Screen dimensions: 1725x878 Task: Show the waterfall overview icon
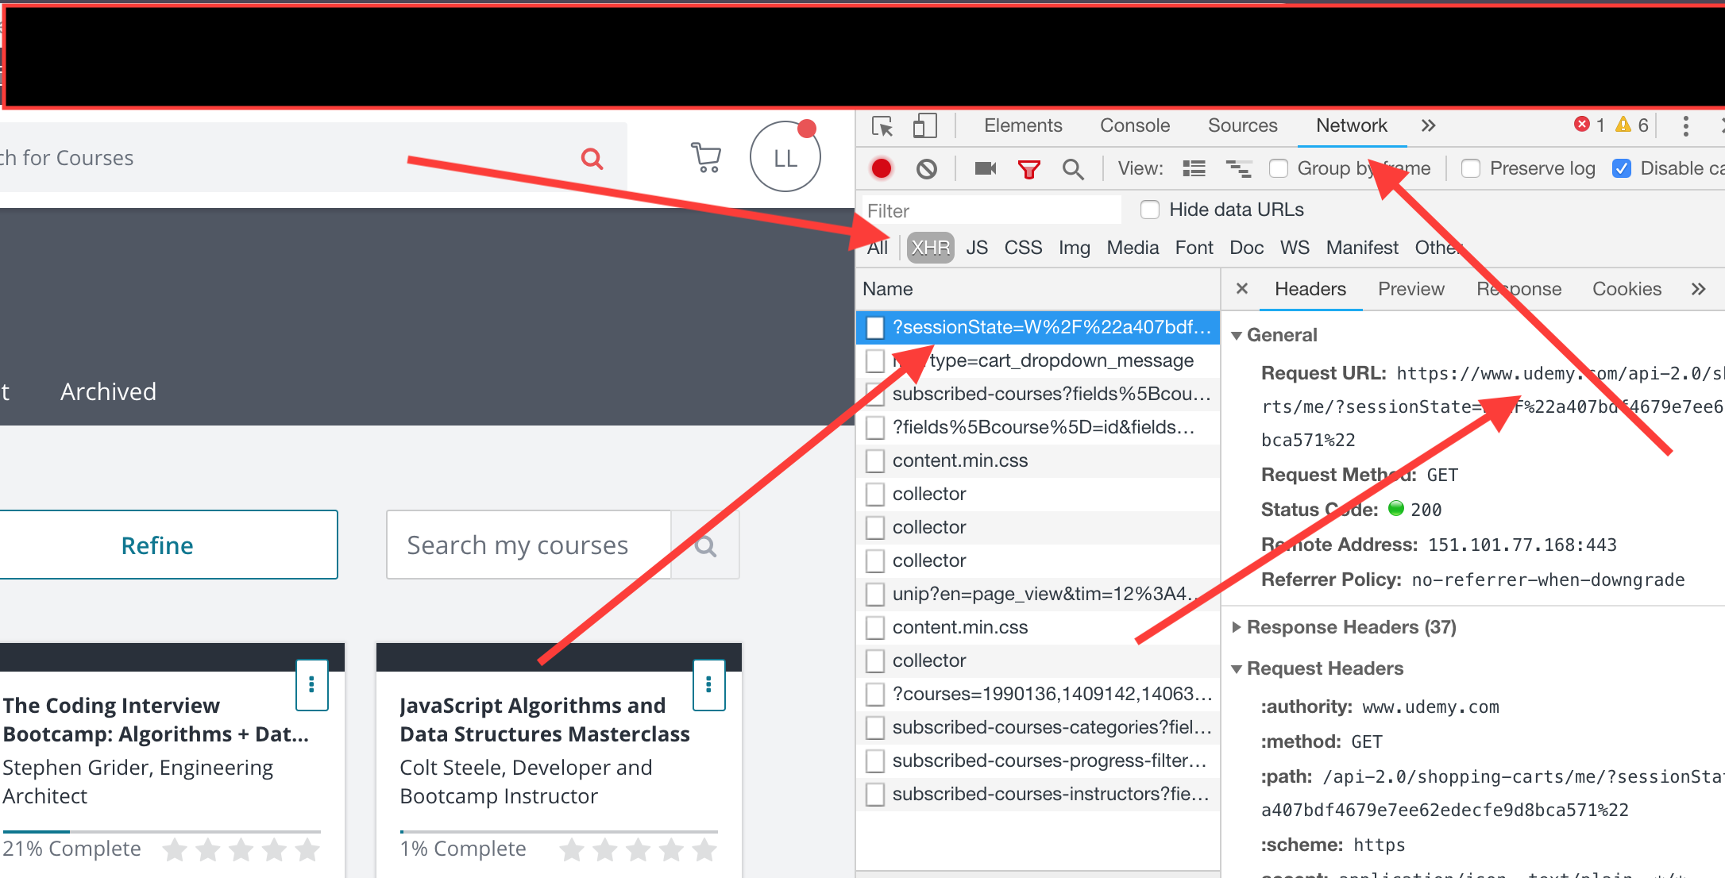(x=1238, y=168)
